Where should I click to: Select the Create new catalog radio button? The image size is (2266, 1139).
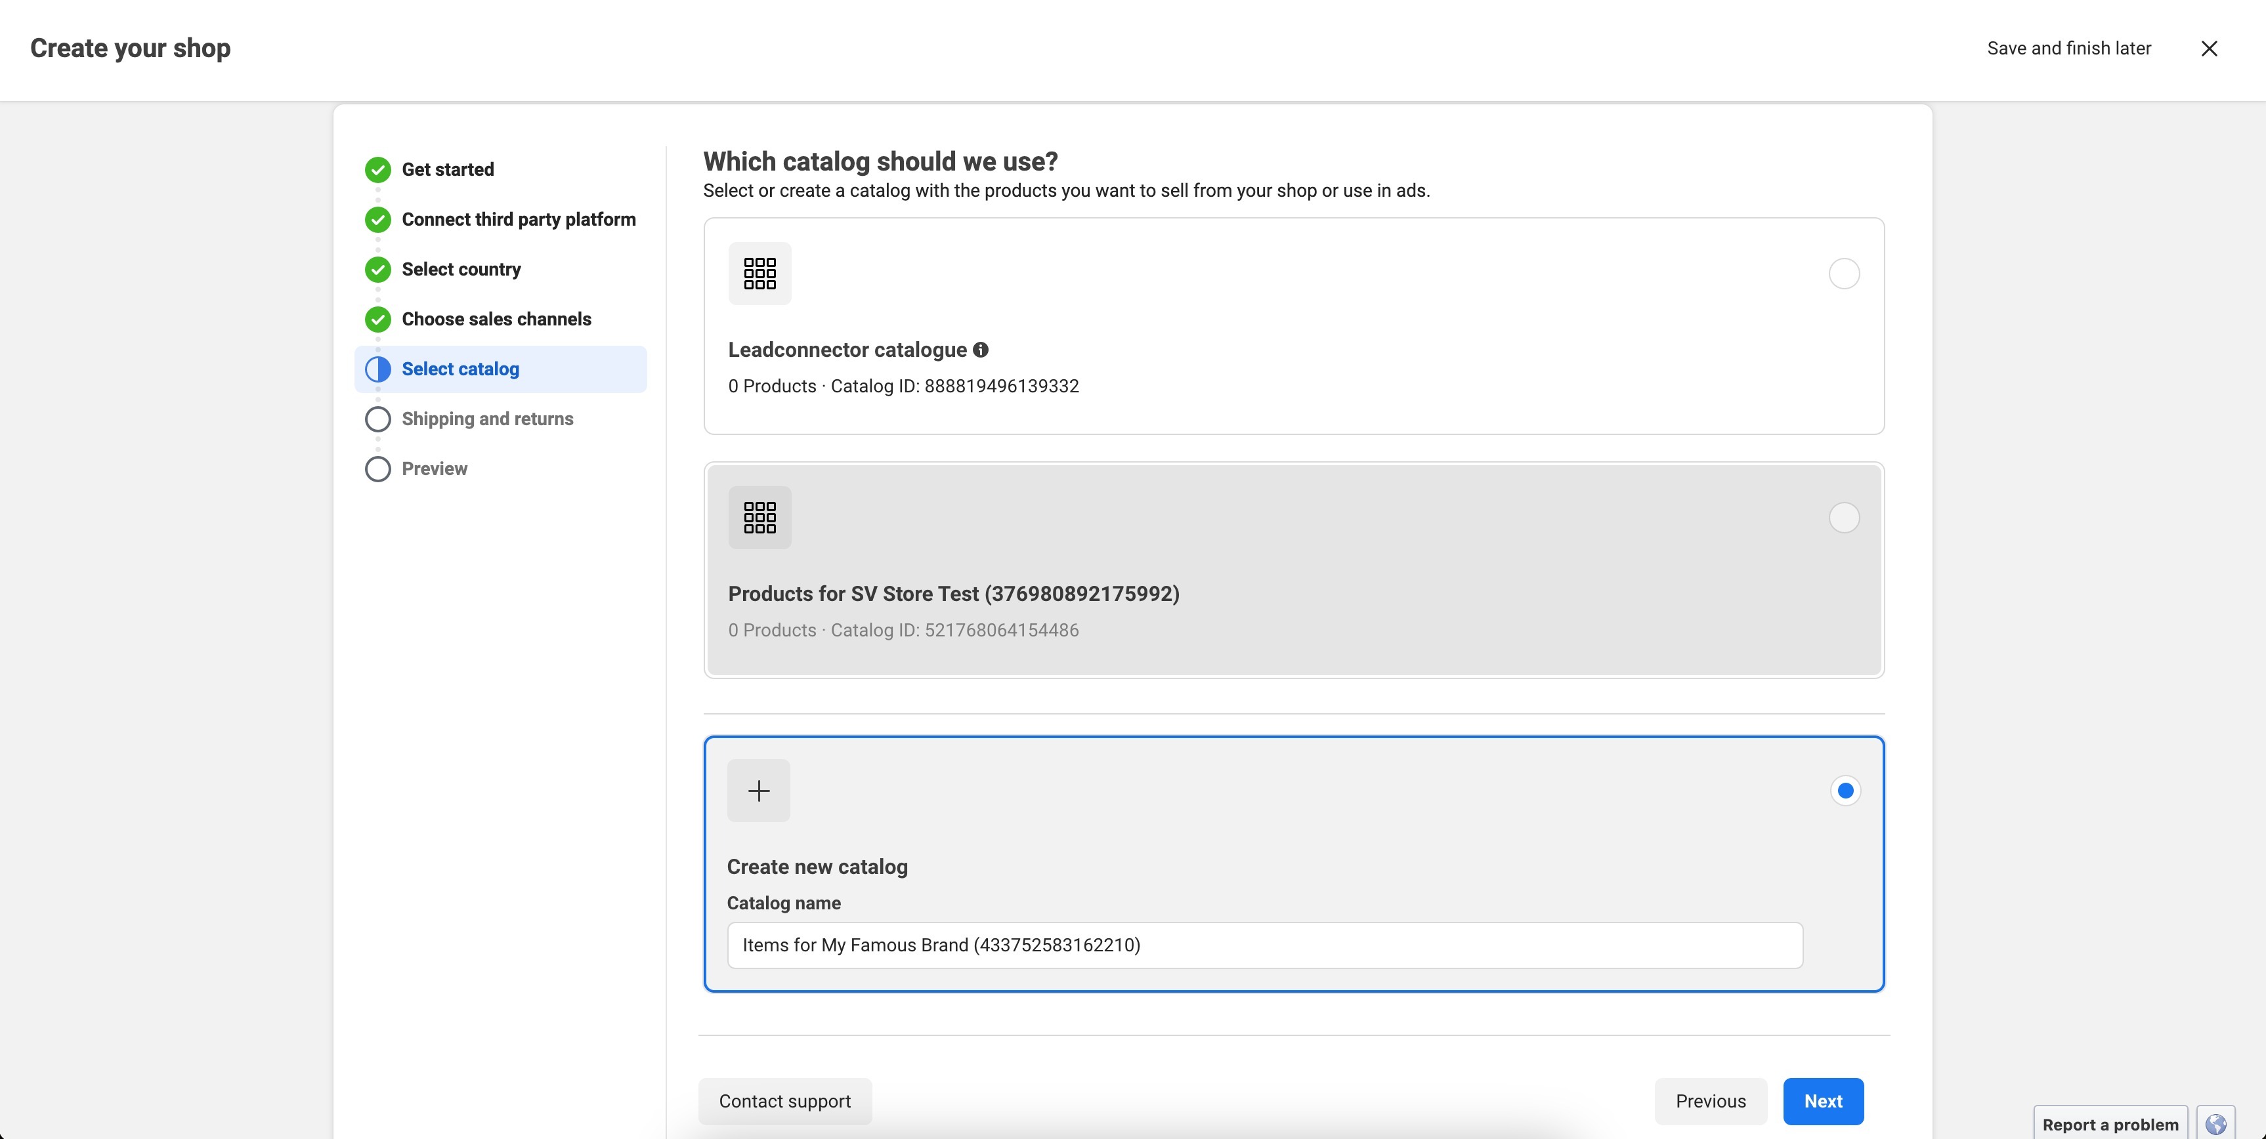click(1845, 791)
